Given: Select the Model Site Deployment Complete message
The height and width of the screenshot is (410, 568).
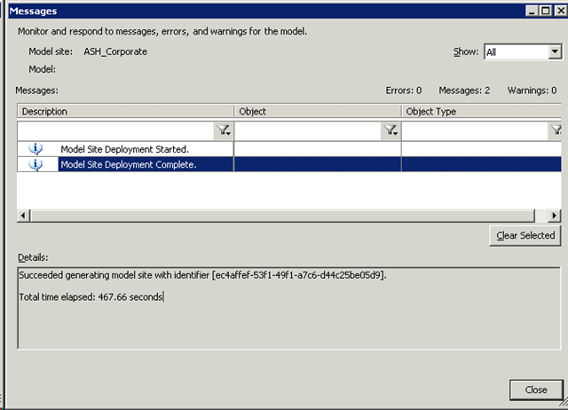Looking at the screenshot, I should click(x=129, y=164).
